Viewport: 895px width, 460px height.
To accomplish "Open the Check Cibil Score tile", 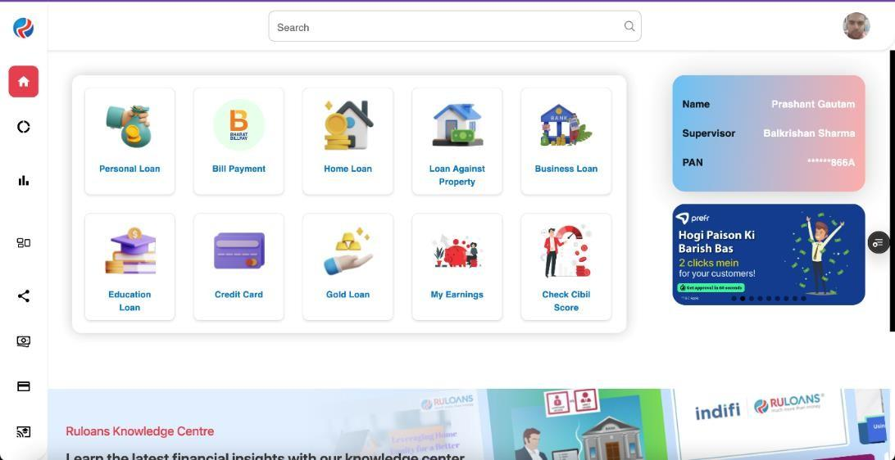I will pyautogui.click(x=566, y=267).
